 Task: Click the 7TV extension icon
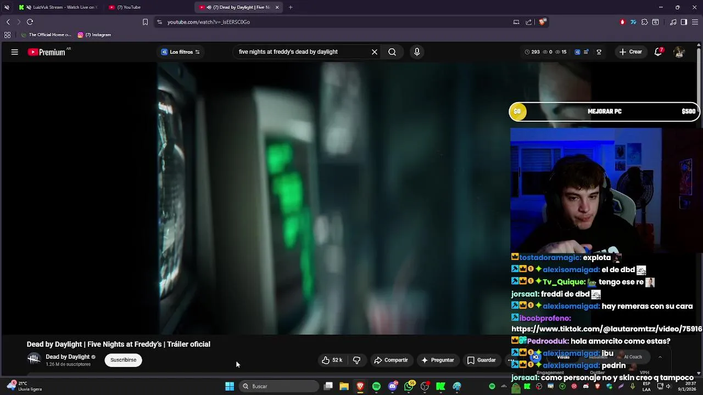633,22
